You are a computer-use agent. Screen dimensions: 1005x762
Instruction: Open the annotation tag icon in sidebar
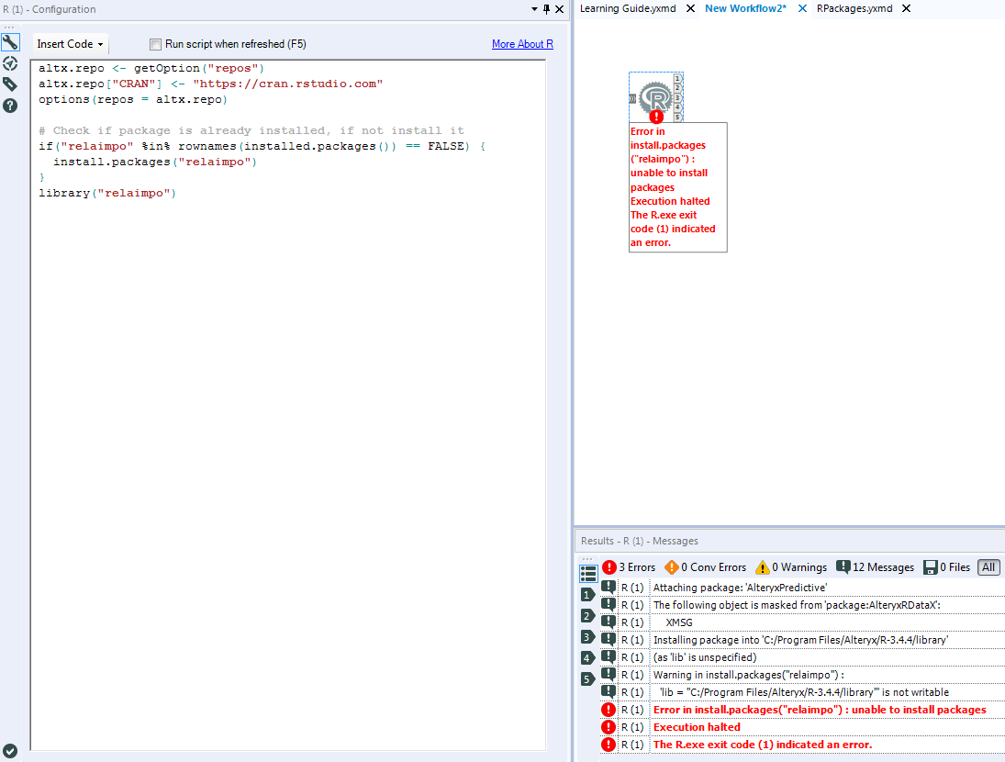(x=11, y=84)
